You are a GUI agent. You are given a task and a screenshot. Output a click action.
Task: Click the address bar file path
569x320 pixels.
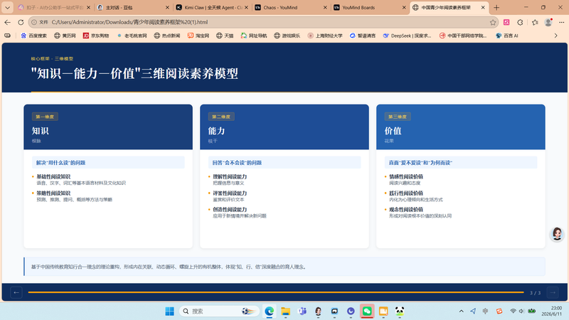129,22
